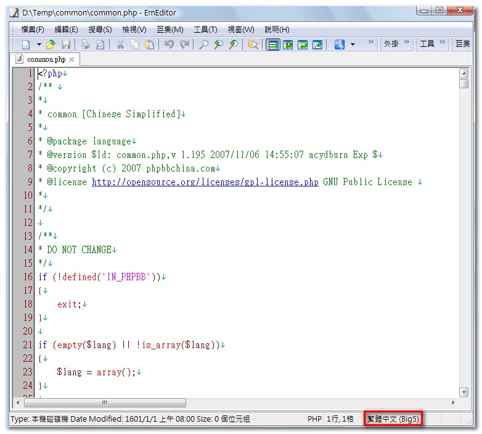Screen dimensions: 482x434
Task: Copy selection with the Copy icon
Action: [135, 44]
